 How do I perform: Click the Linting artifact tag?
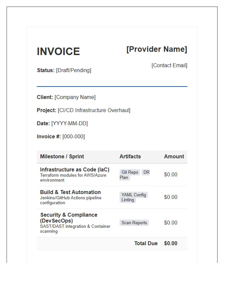click(127, 200)
